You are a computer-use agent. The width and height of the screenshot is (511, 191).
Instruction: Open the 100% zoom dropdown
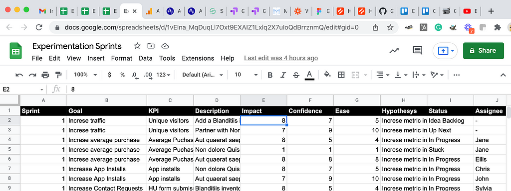85,75
